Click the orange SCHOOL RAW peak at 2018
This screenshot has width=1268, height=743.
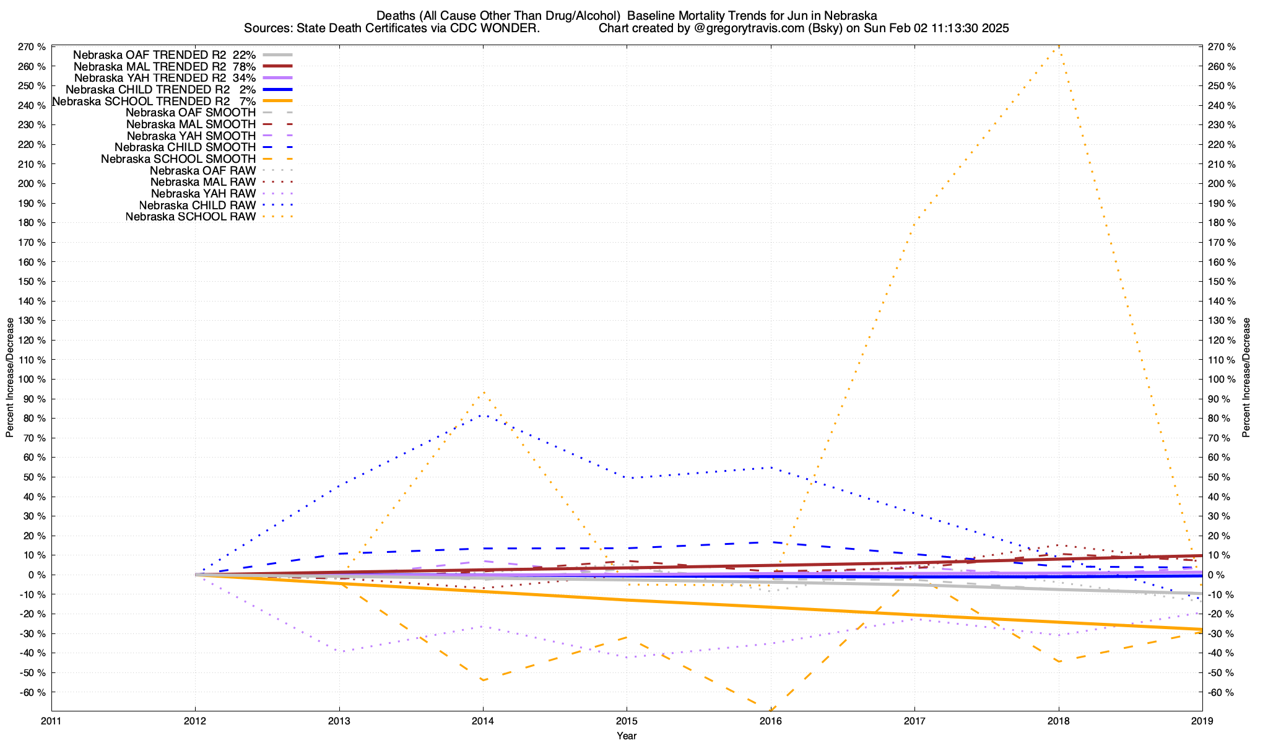tap(1058, 47)
